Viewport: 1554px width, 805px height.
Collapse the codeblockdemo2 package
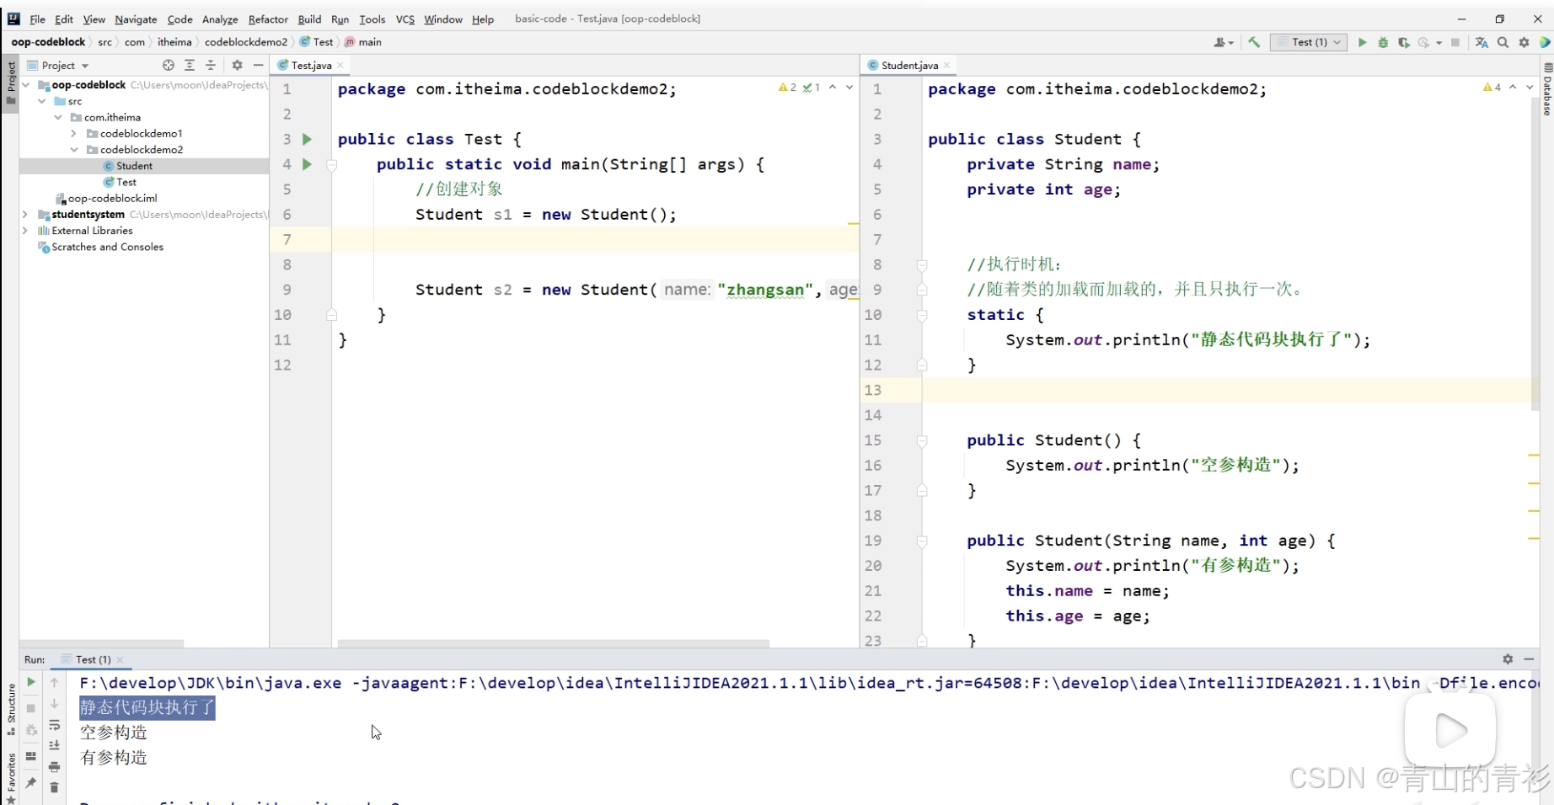click(x=74, y=149)
